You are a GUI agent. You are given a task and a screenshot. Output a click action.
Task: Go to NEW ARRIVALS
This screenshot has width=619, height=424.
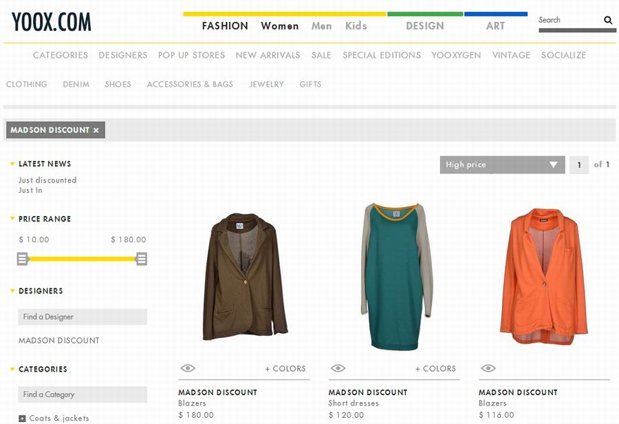(x=268, y=55)
